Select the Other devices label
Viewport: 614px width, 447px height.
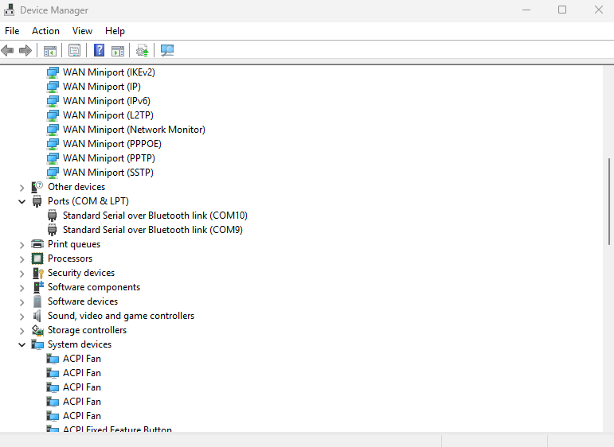76,187
